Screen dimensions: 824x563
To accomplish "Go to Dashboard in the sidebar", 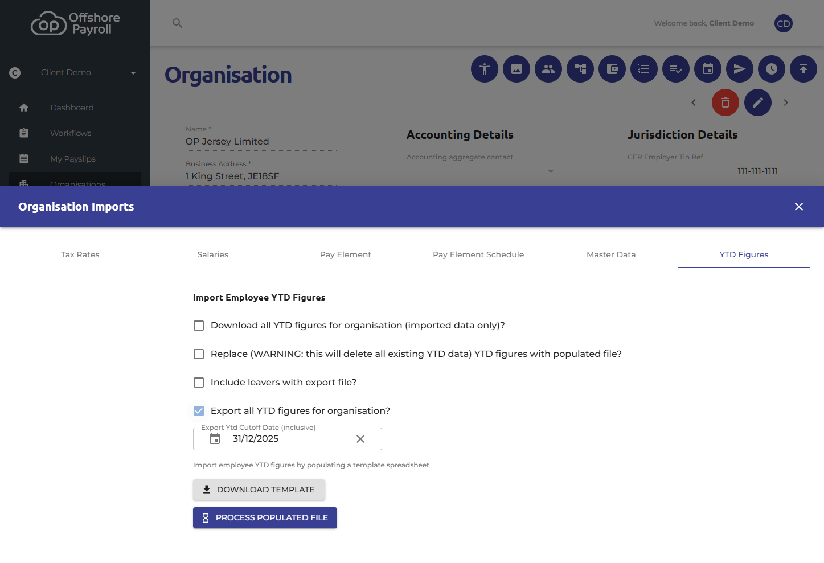I will click(72, 108).
